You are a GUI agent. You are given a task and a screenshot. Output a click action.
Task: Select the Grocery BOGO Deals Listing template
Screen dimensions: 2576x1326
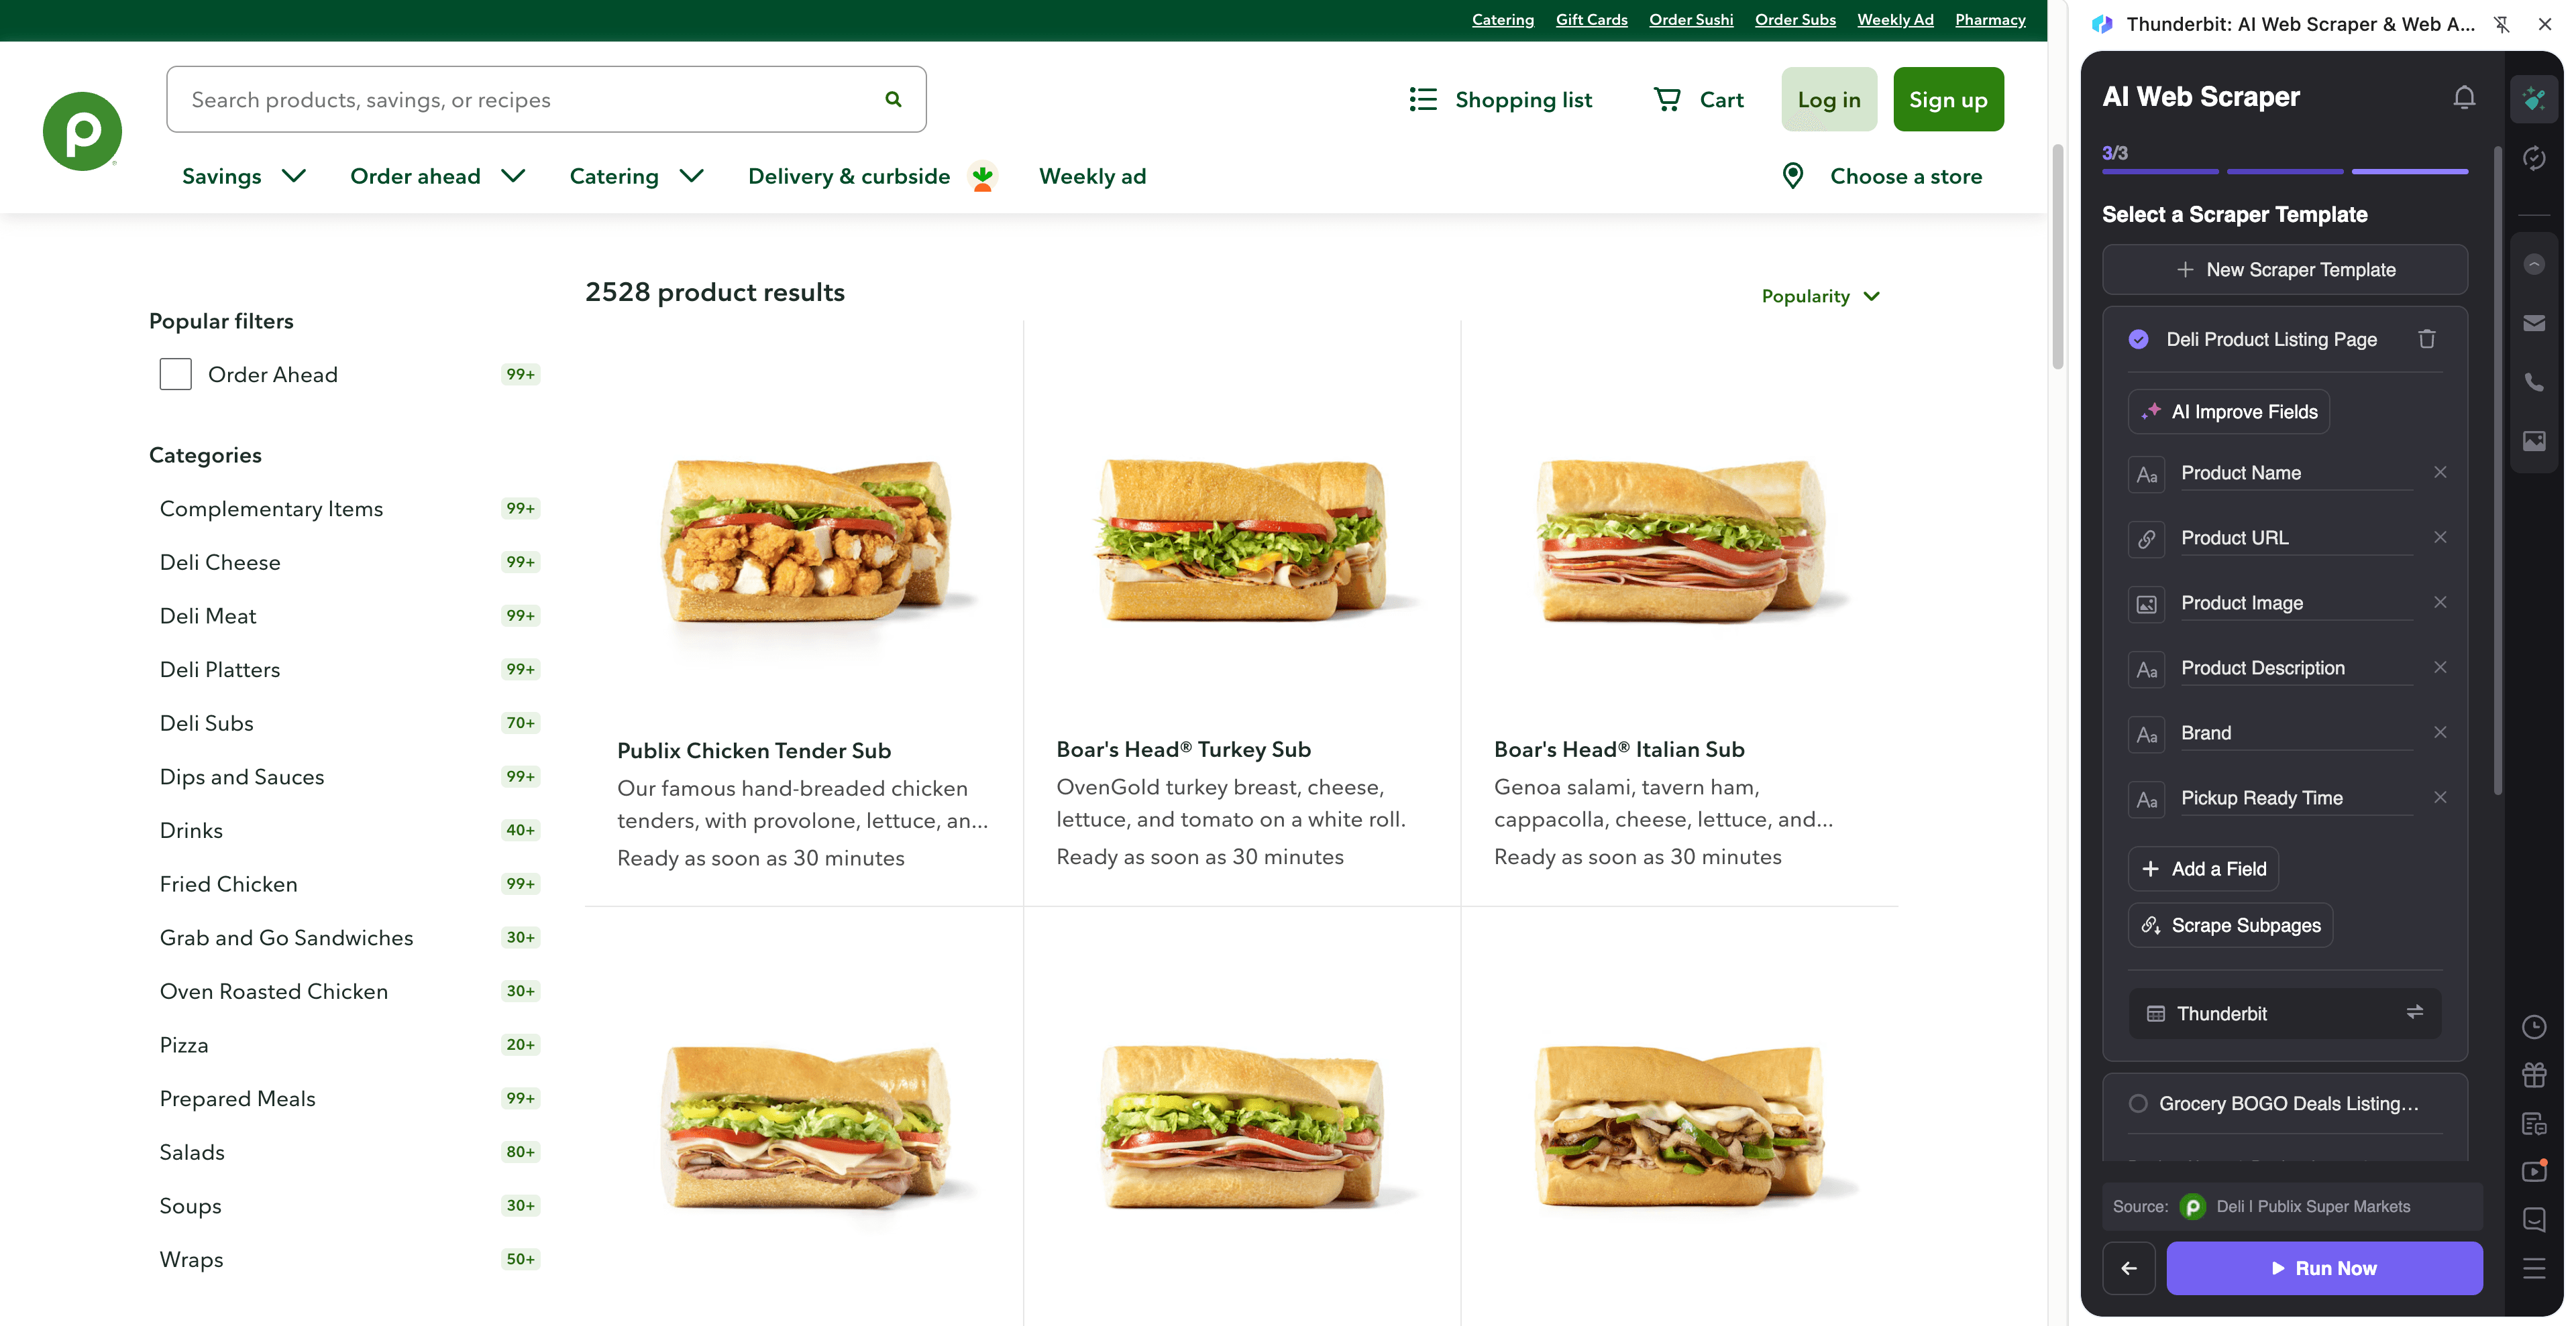(x=2139, y=1103)
